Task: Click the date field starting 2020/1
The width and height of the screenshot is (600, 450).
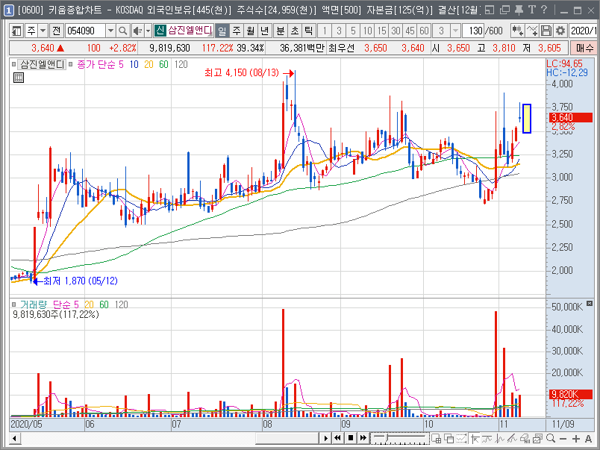Action: [x=582, y=31]
